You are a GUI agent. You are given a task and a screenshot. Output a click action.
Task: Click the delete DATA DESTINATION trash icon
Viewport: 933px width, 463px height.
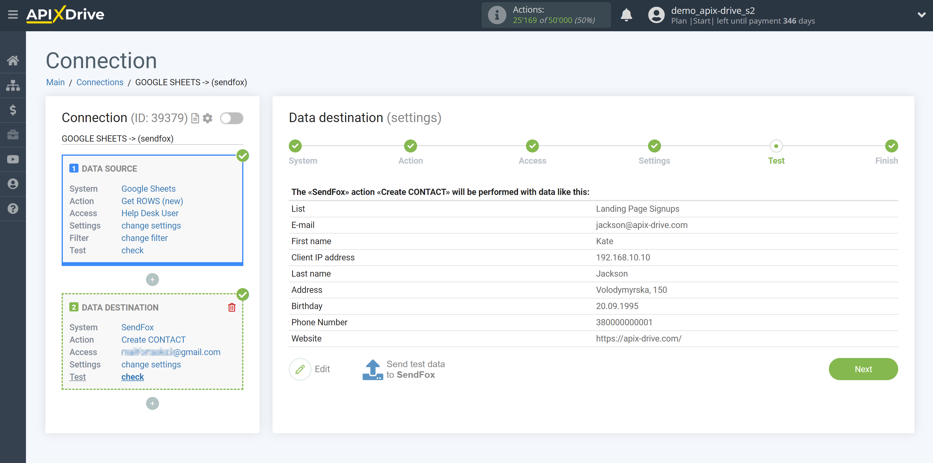click(232, 307)
